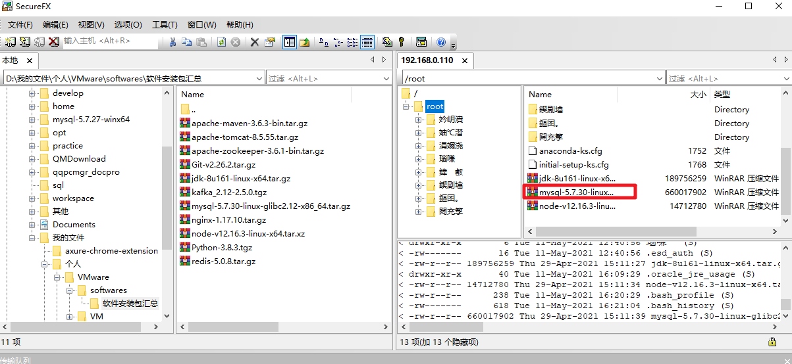The height and width of the screenshot is (364, 792).
Task: Open the 文件(F) menu
Action: pyautogui.click(x=20, y=25)
